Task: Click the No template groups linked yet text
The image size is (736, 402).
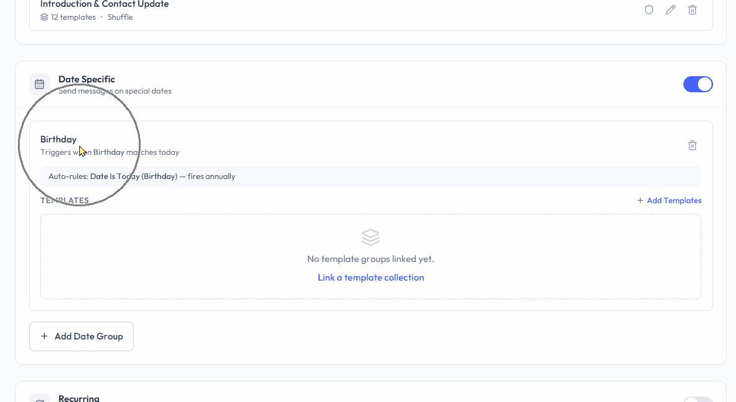Action: point(370,259)
